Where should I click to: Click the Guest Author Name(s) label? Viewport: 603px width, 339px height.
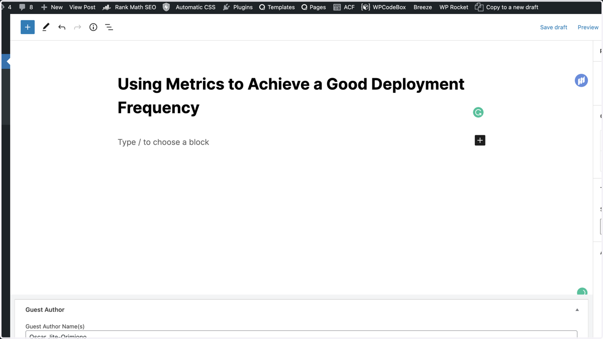pyautogui.click(x=55, y=326)
